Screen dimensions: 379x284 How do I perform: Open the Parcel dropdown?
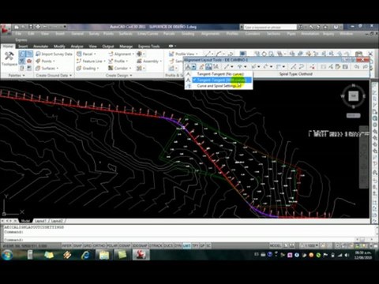pyautogui.click(x=86, y=54)
